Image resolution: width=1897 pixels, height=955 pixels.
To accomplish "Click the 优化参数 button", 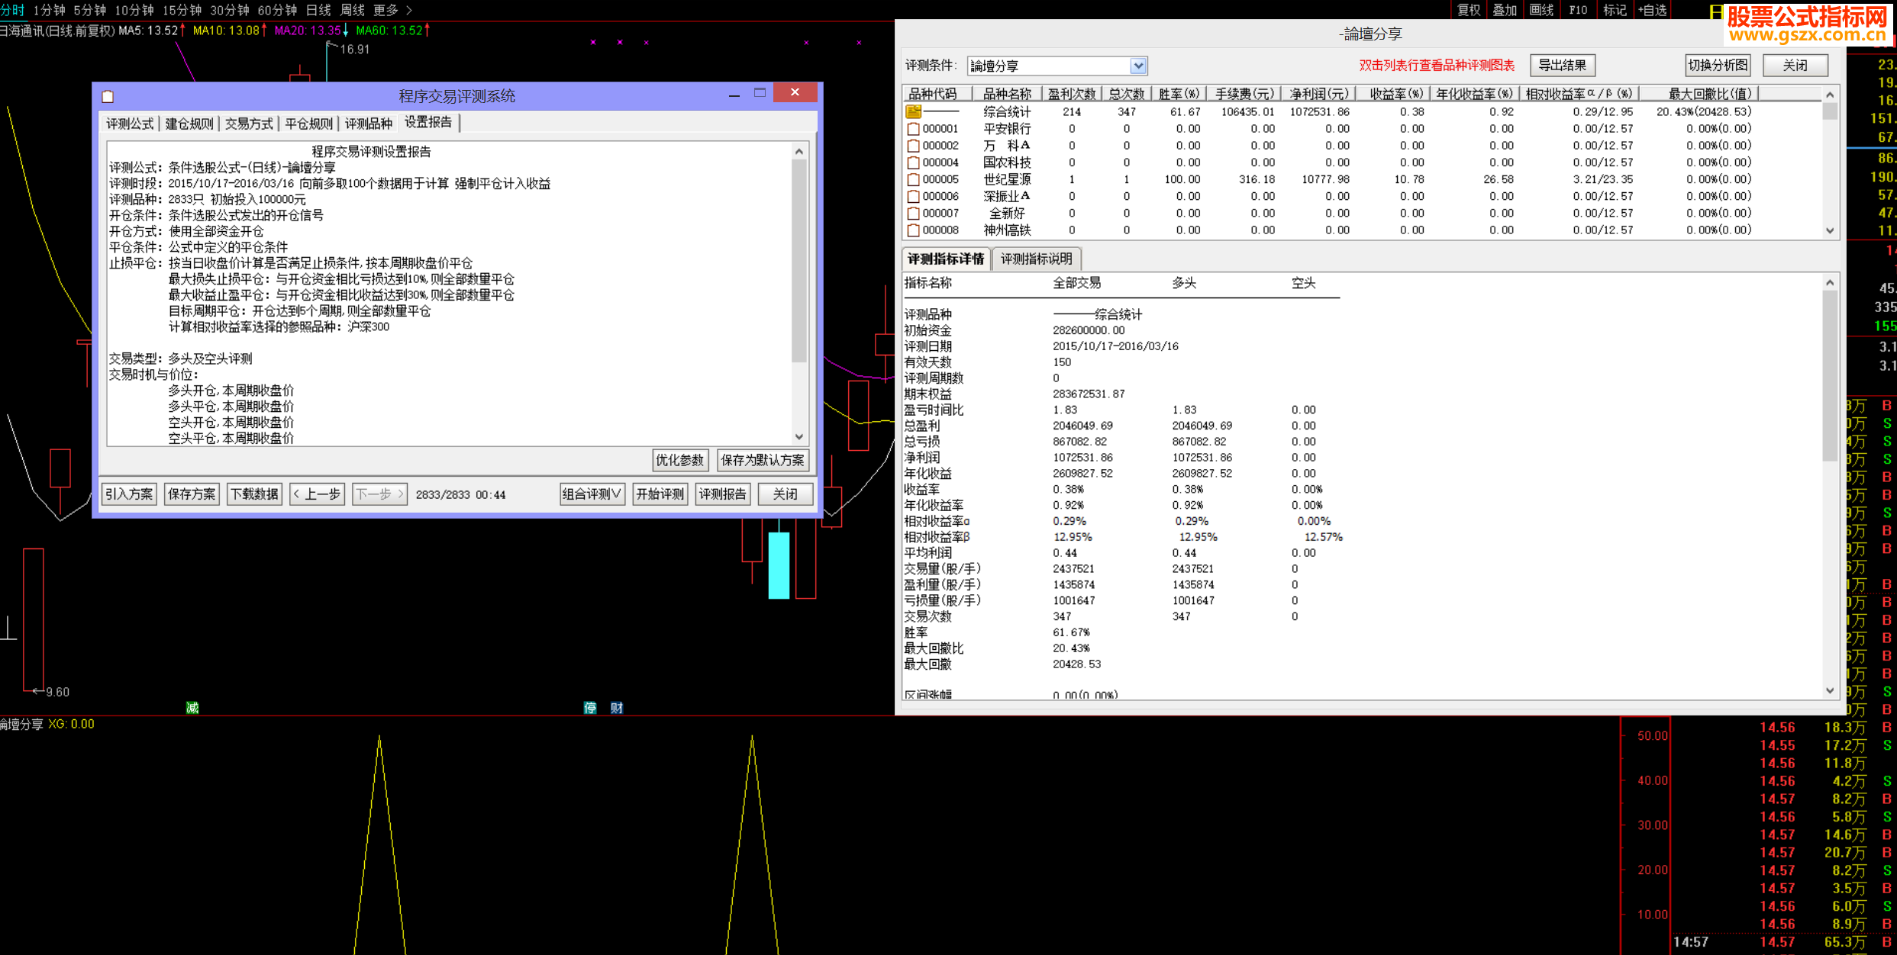I will (x=680, y=460).
